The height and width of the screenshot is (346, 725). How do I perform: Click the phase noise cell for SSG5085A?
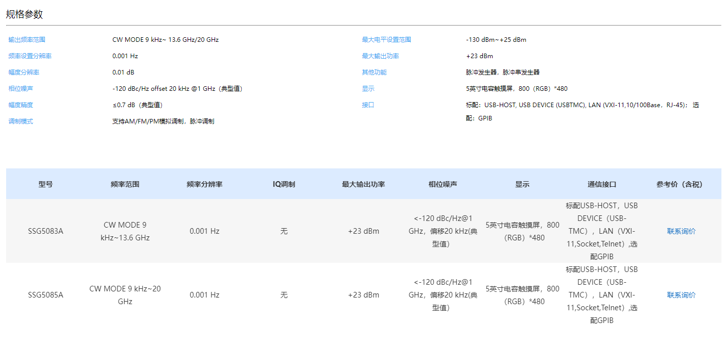coord(443,295)
